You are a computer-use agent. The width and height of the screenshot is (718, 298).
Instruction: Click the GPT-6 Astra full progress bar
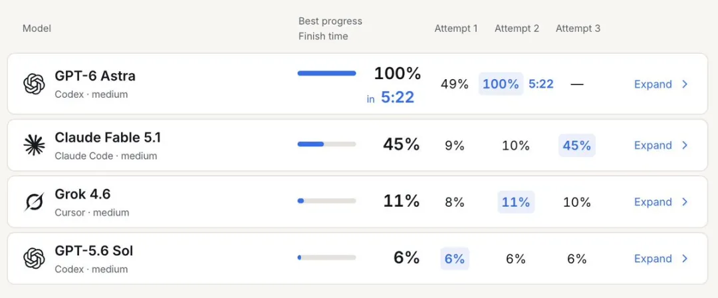coord(326,73)
